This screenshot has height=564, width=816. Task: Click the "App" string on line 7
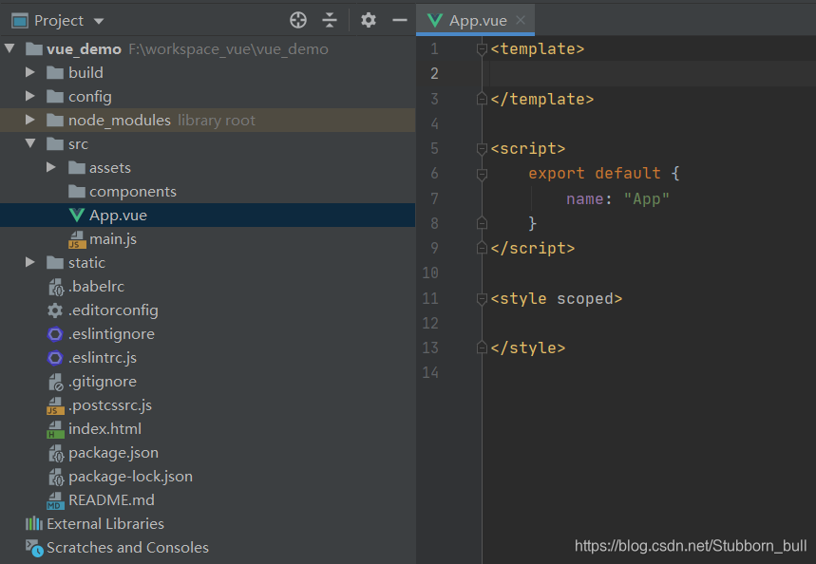(x=646, y=198)
